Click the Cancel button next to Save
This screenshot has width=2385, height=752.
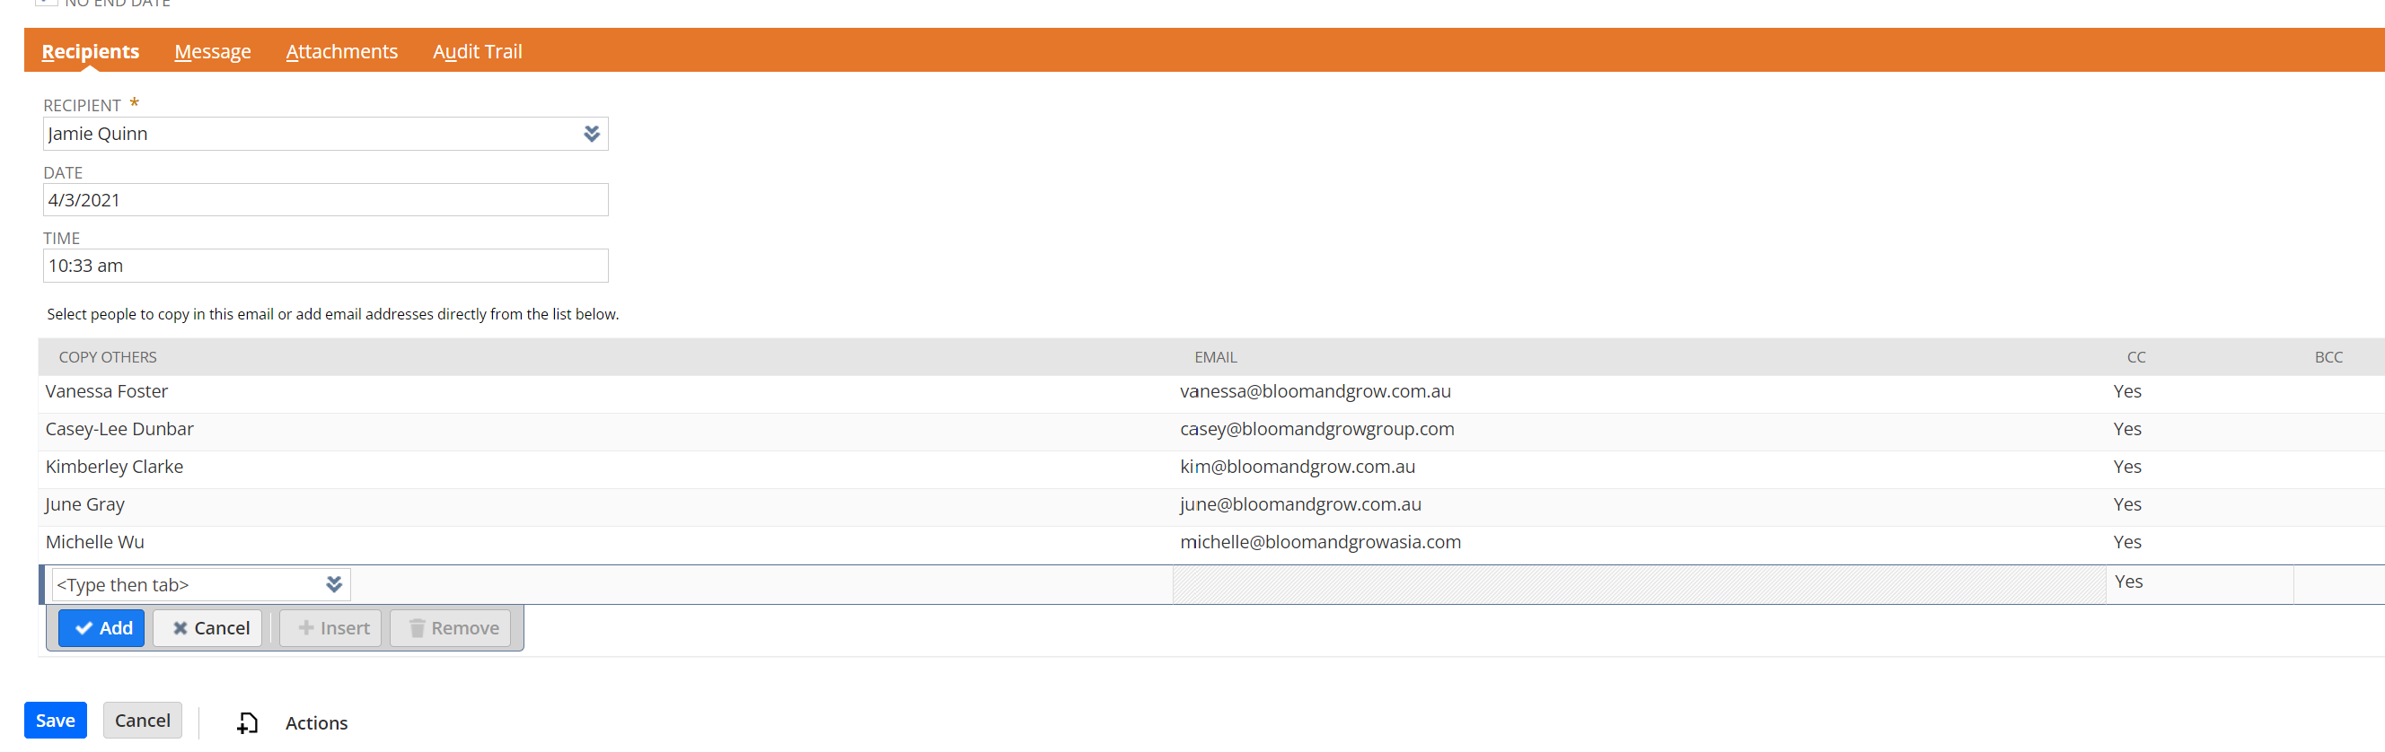[x=143, y=721]
